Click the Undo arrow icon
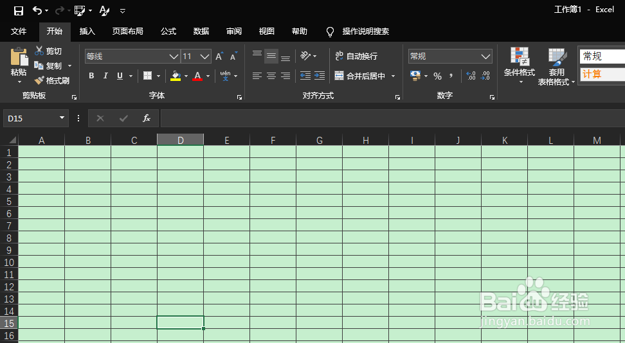Image resolution: width=625 pixels, height=343 pixels. (x=37, y=10)
